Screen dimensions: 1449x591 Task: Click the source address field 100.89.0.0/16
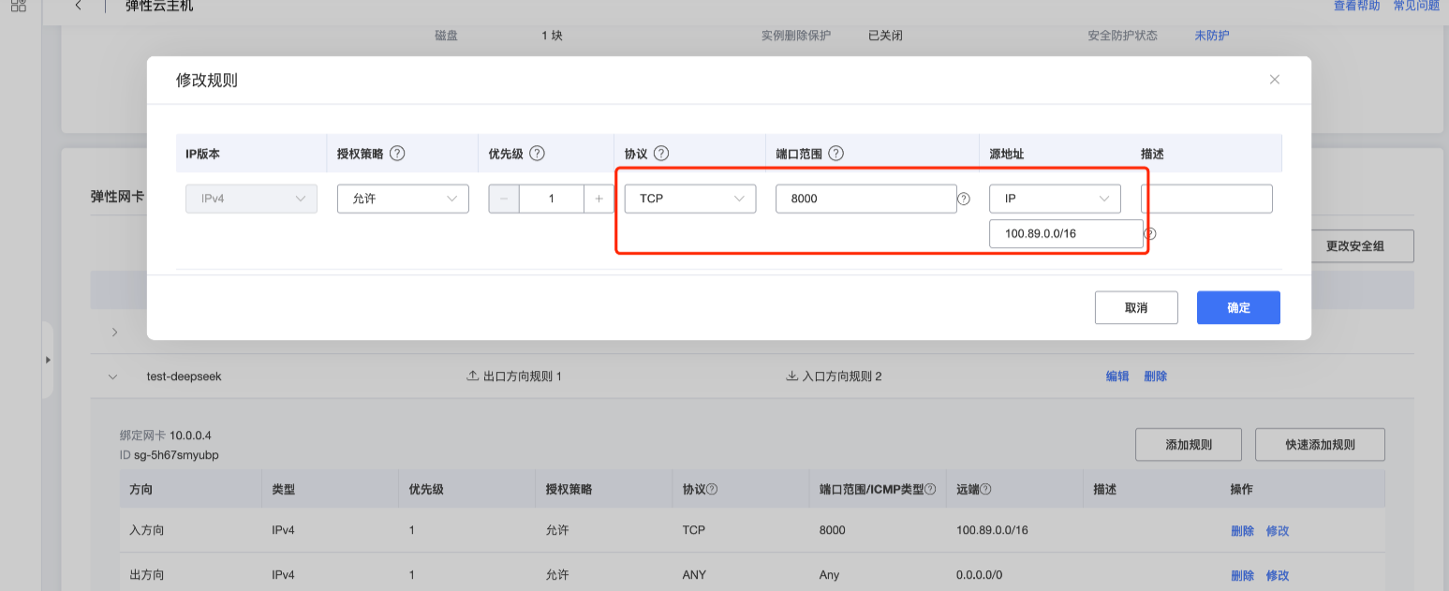[x=1066, y=233]
